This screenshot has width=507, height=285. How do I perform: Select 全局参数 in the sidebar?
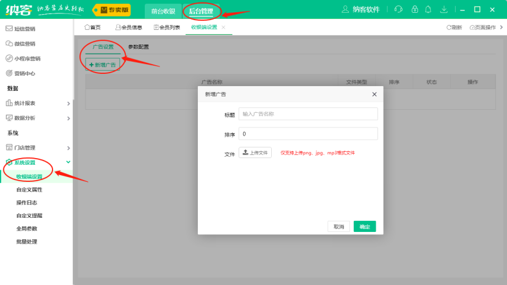click(27, 228)
